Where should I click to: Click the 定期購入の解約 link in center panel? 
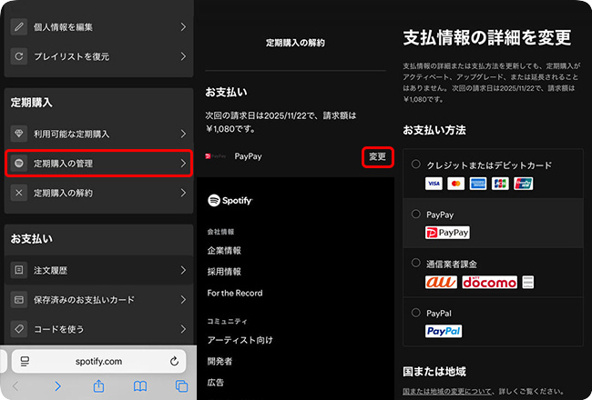click(x=295, y=43)
